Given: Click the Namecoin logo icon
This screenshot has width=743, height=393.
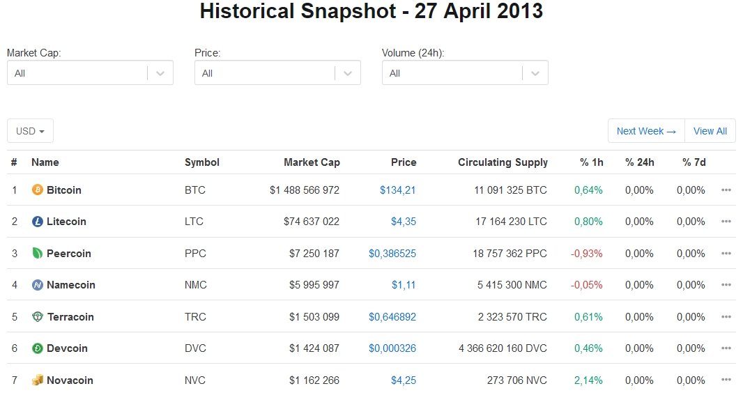Looking at the screenshot, I should coord(38,284).
